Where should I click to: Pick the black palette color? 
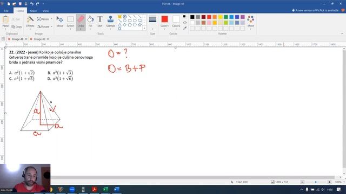pyautogui.click(x=192, y=17)
